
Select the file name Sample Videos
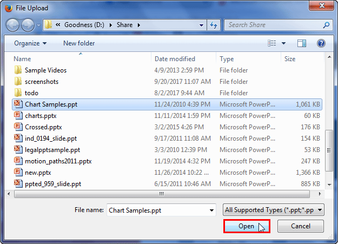tap(46, 70)
